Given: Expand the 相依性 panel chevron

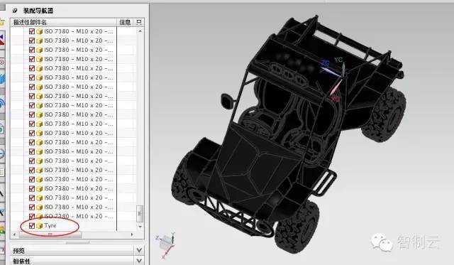Looking at the screenshot, I should (139, 261).
